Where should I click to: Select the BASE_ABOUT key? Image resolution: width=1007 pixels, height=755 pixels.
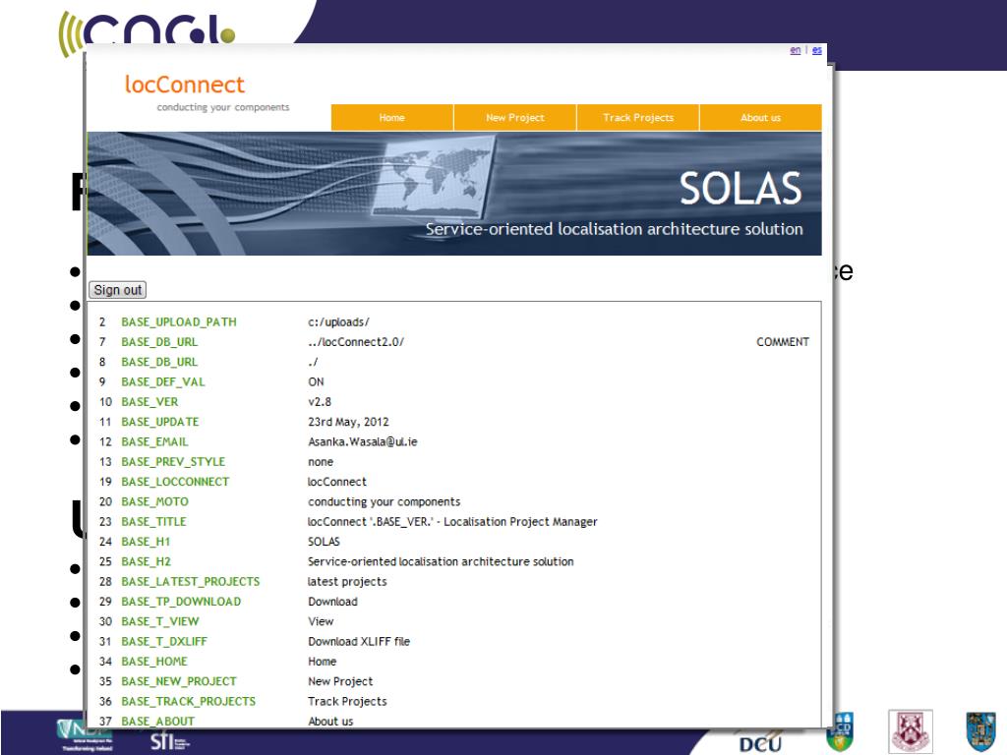(x=158, y=721)
